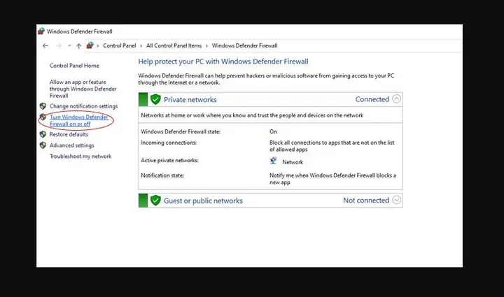The height and width of the screenshot is (297, 504).
Task: Click the Private networks heading
Action: click(x=190, y=100)
